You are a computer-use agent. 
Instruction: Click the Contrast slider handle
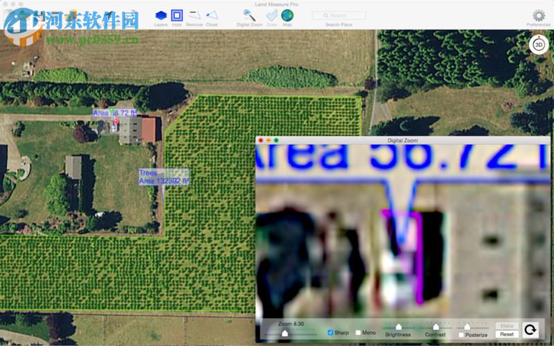click(x=436, y=327)
